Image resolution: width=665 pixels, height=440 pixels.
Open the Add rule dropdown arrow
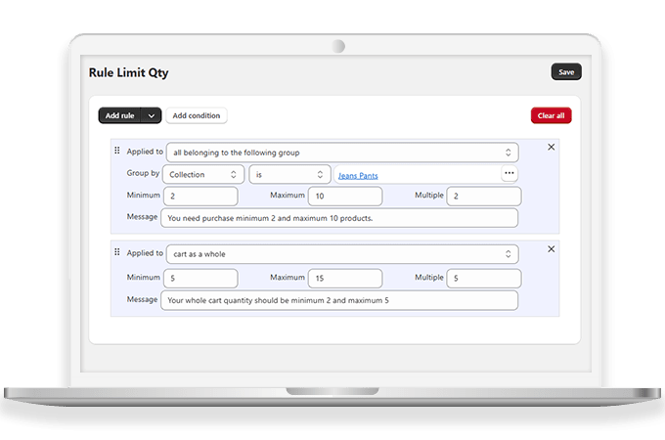tap(152, 115)
